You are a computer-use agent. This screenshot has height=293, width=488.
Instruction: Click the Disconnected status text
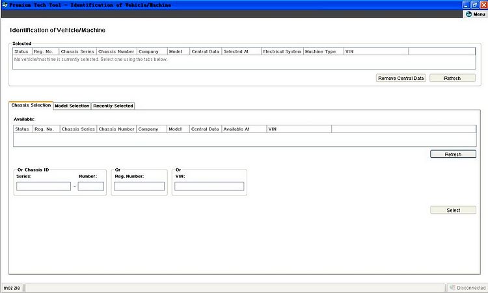click(471, 288)
